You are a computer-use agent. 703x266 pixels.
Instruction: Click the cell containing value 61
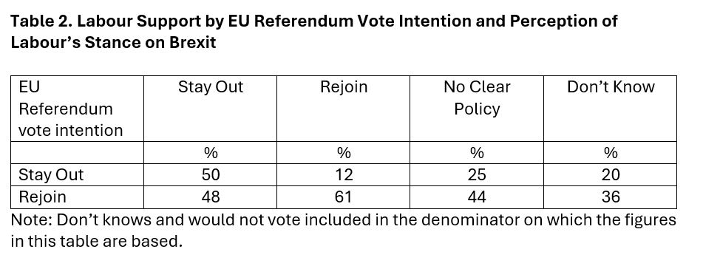pyautogui.click(x=344, y=197)
